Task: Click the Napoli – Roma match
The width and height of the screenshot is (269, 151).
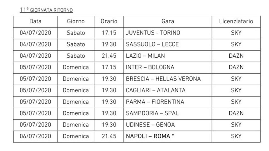Action: tap(150, 136)
